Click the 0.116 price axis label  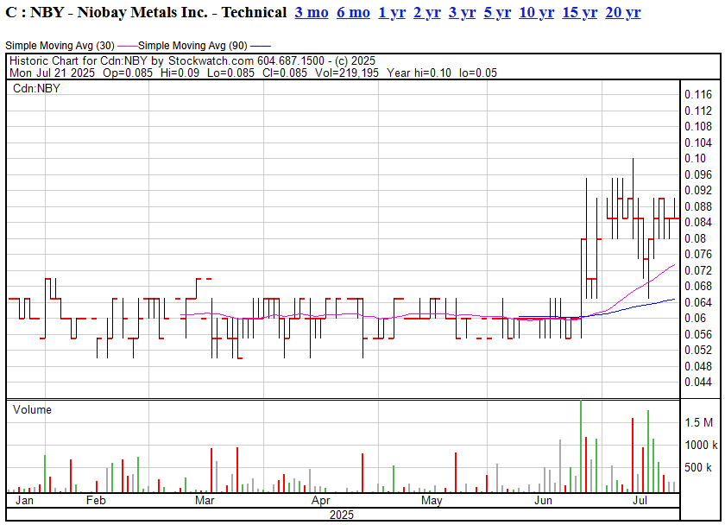point(698,95)
